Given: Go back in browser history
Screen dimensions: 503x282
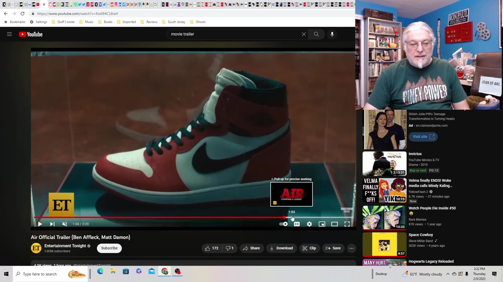Looking at the screenshot, I should 6,13.
